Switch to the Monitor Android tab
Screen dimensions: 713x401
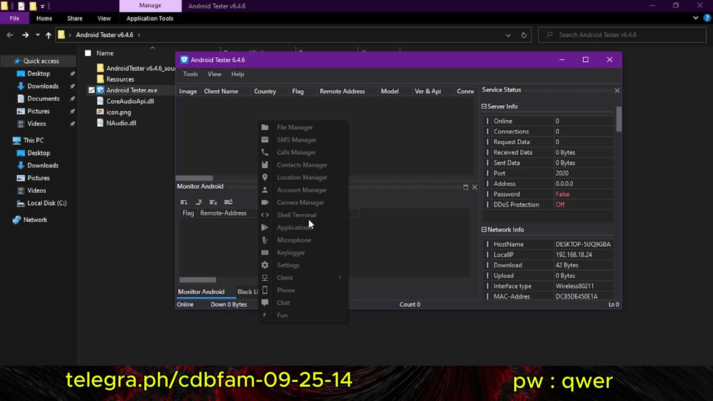pyautogui.click(x=201, y=292)
